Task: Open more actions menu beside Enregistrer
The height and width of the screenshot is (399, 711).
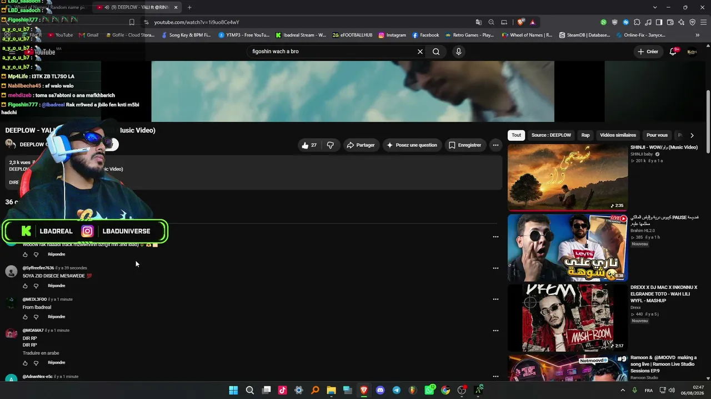Action: click(495, 145)
